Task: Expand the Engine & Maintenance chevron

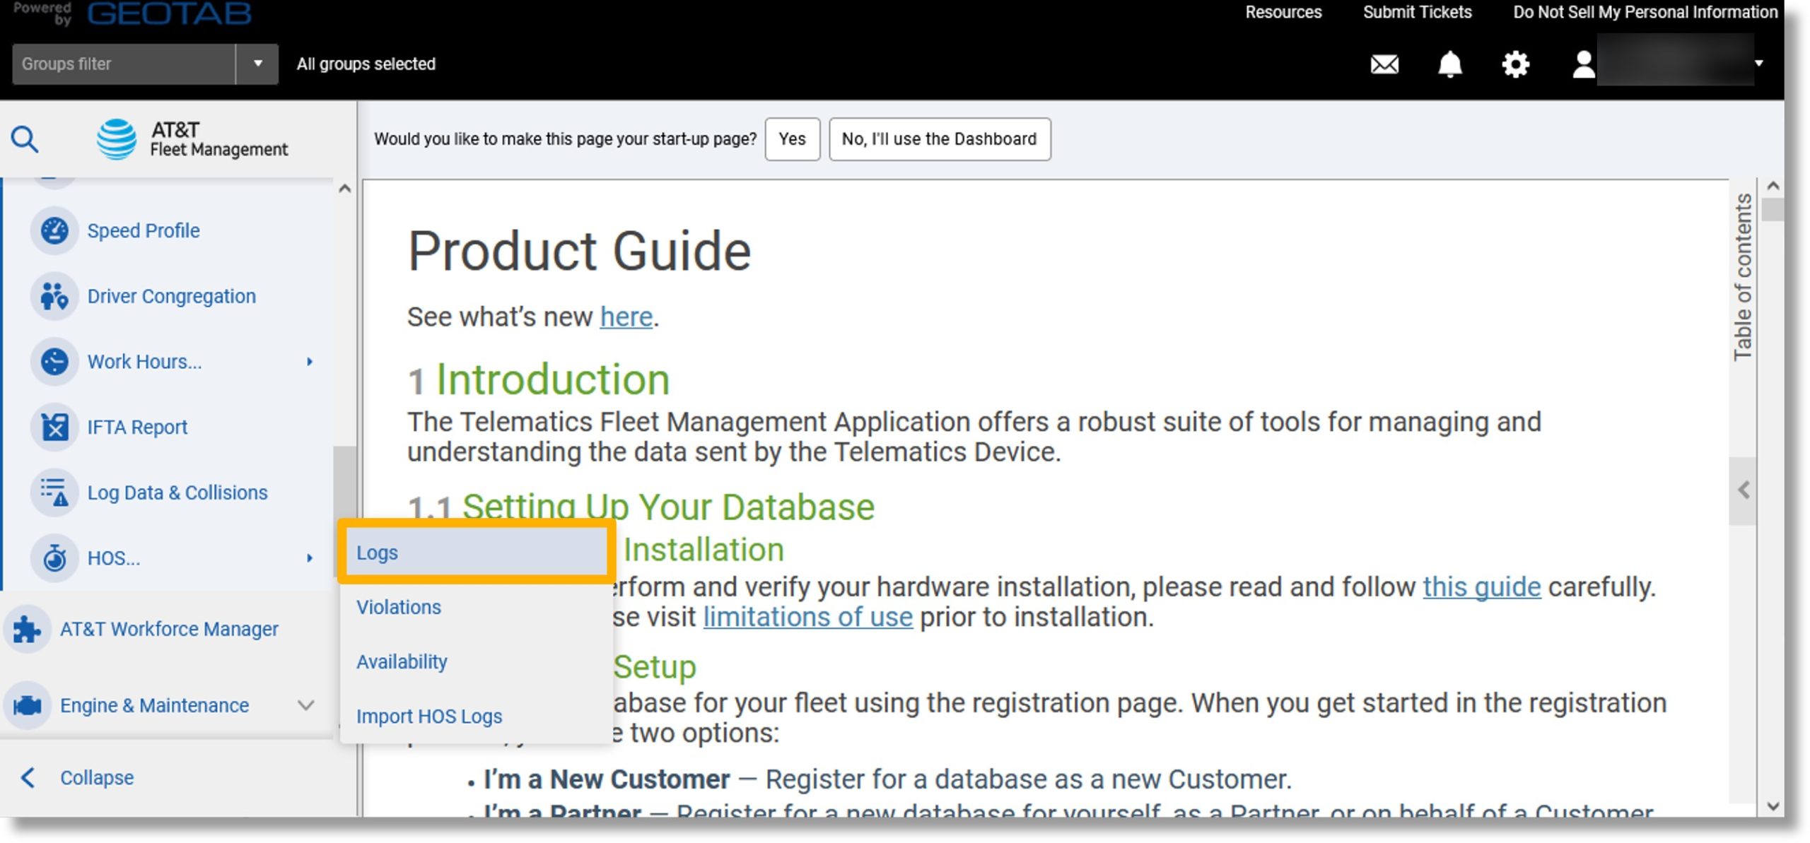Action: (305, 705)
